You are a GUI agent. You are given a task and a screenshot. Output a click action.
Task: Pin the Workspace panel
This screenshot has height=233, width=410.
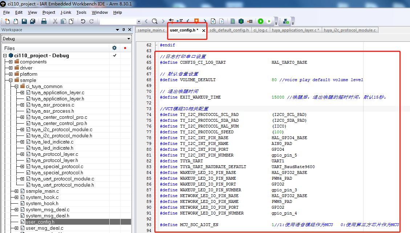[124, 30]
